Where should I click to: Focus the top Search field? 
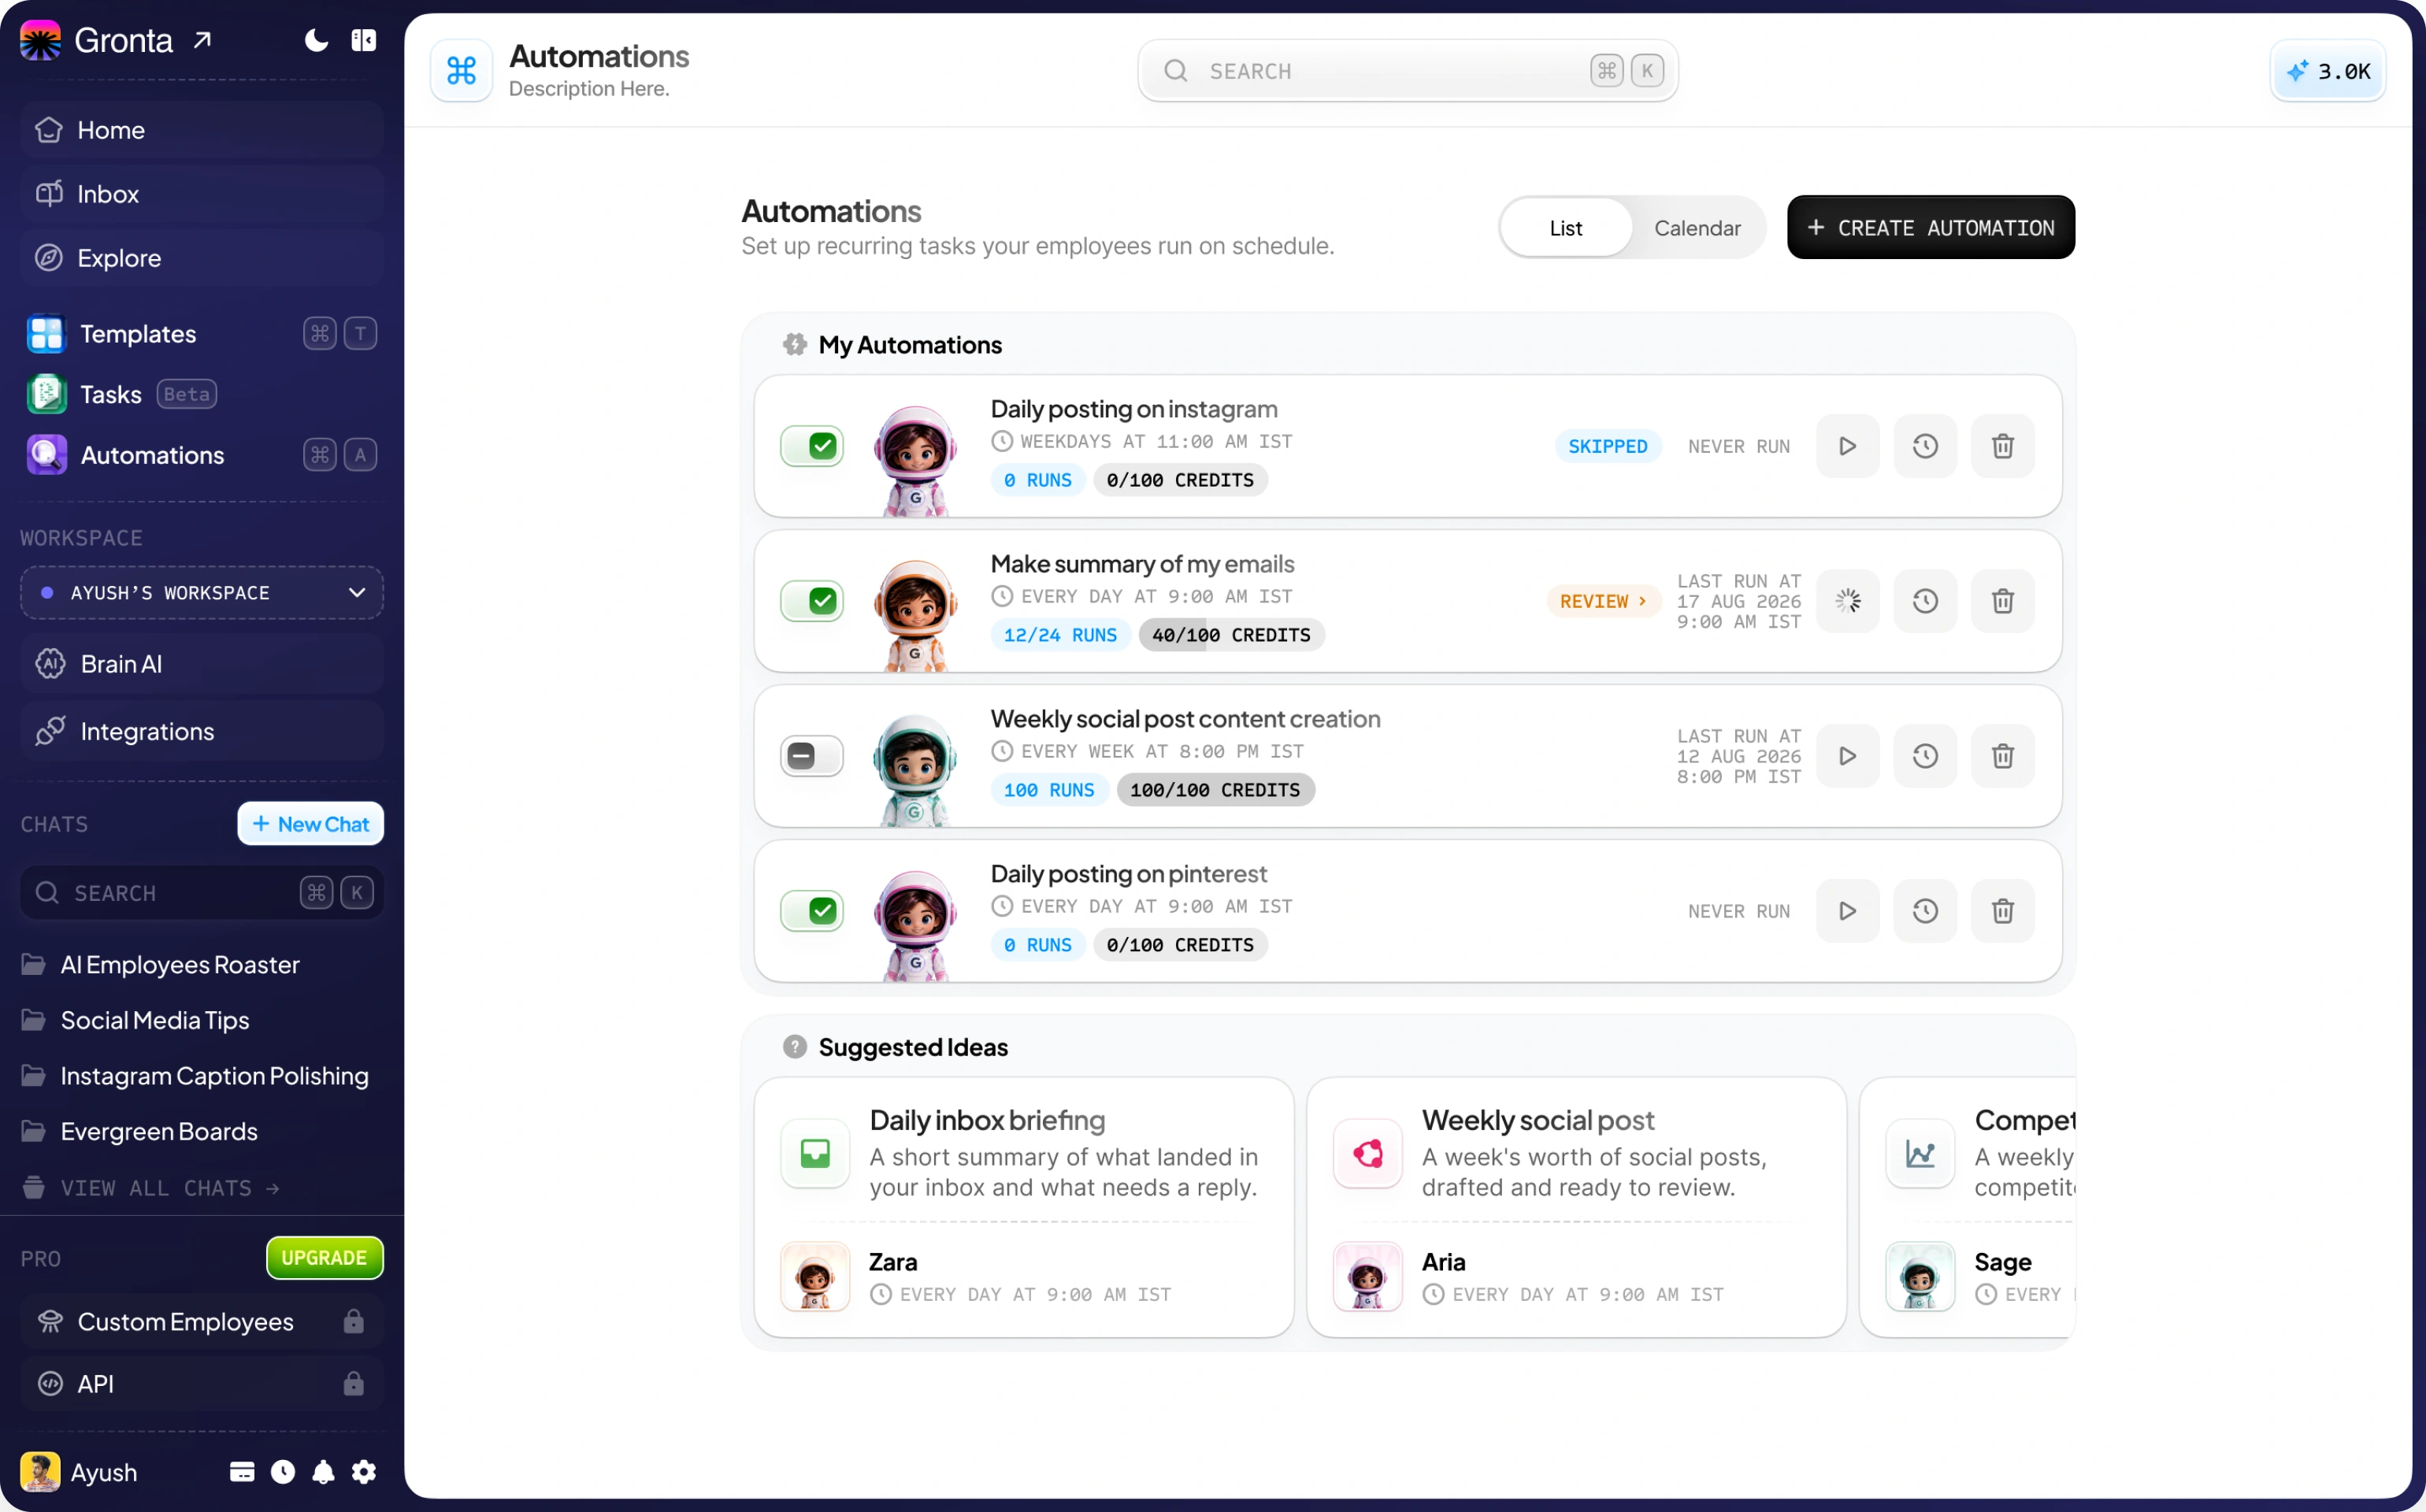[1407, 71]
